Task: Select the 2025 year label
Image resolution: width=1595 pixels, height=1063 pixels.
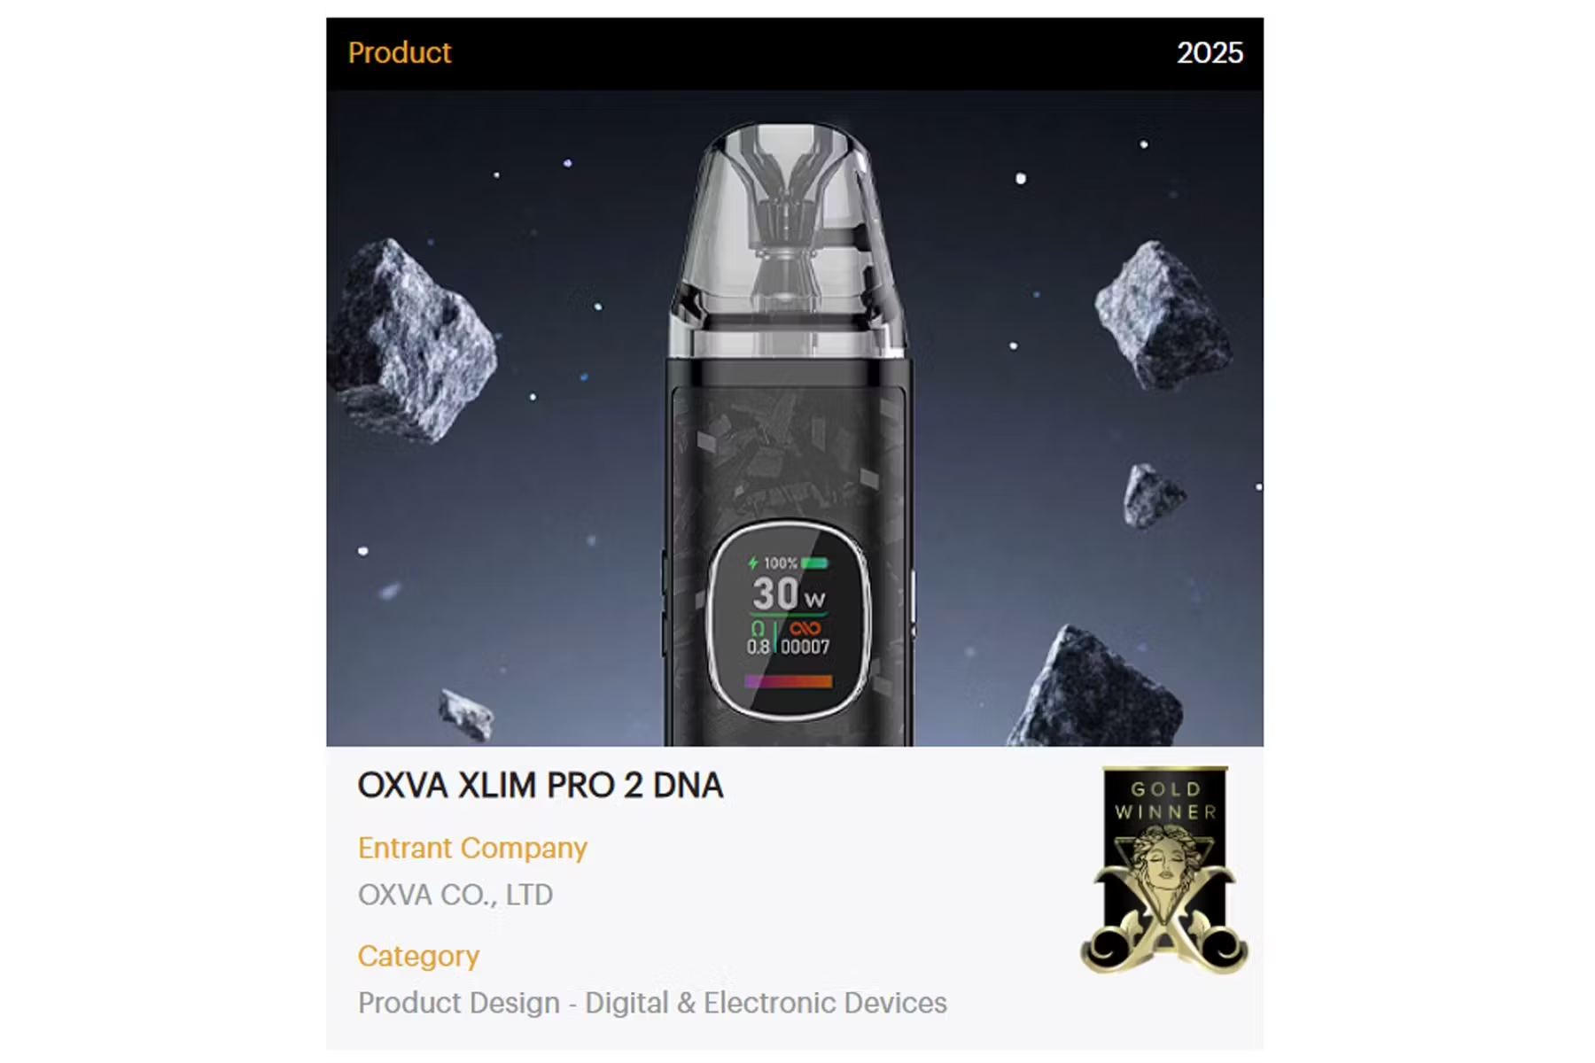Action: 1210,53
